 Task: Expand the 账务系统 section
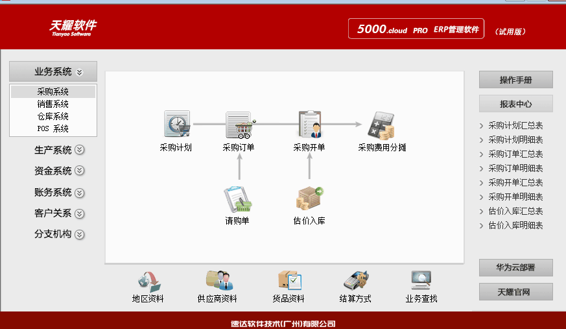pos(59,193)
